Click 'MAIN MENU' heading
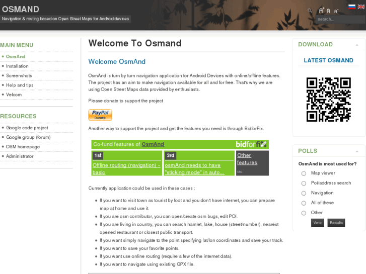This screenshot has width=366, height=274. pos(17,45)
